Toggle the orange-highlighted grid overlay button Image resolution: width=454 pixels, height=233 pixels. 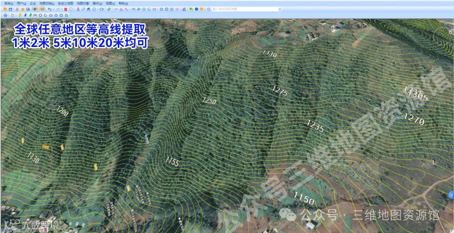(42, 9)
